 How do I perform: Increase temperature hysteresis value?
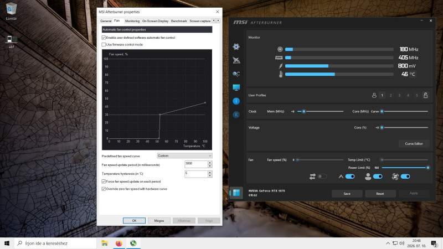point(210,172)
